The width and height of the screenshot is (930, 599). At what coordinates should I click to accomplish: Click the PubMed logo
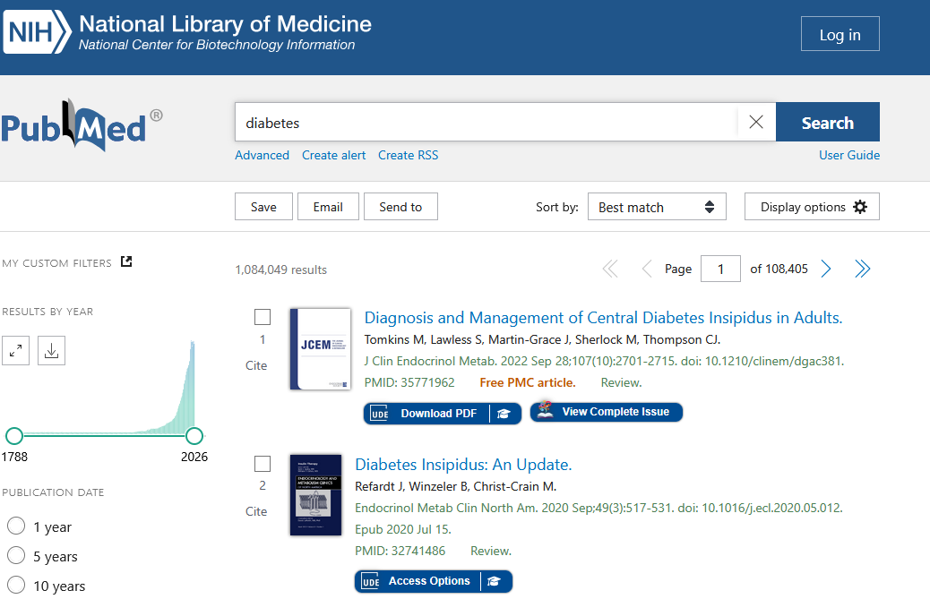pyautogui.click(x=76, y=124)
